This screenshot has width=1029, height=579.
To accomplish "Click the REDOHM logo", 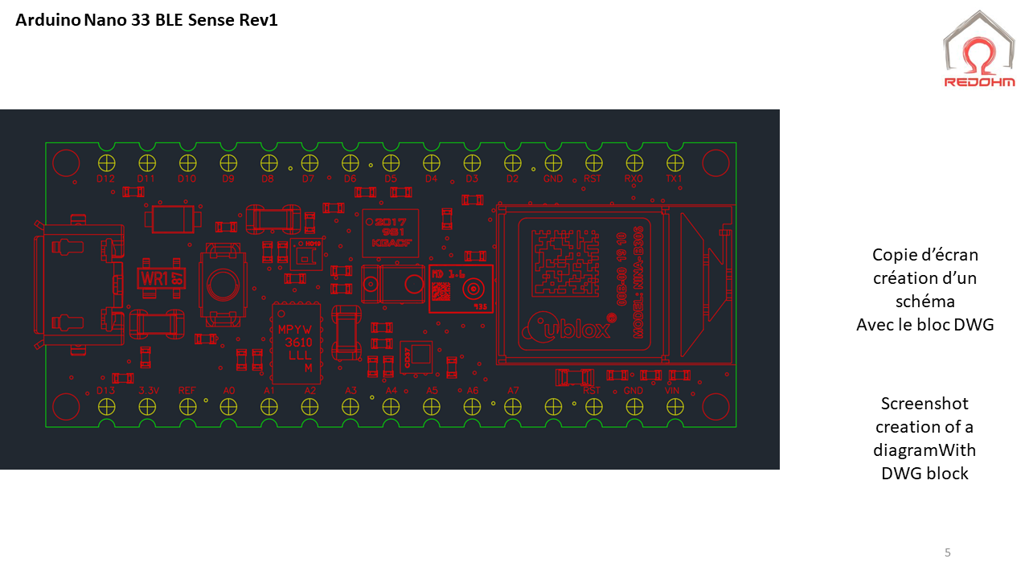I will pyautogui.click(x=978, y=48).
